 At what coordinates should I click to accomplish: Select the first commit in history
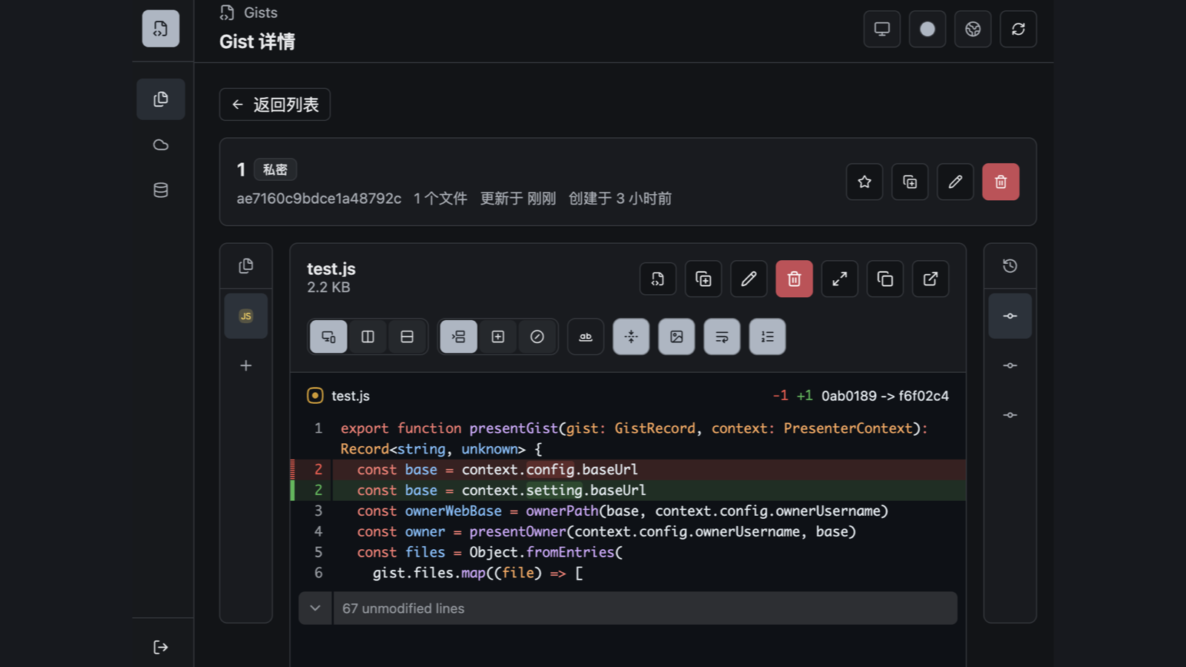1010,316
